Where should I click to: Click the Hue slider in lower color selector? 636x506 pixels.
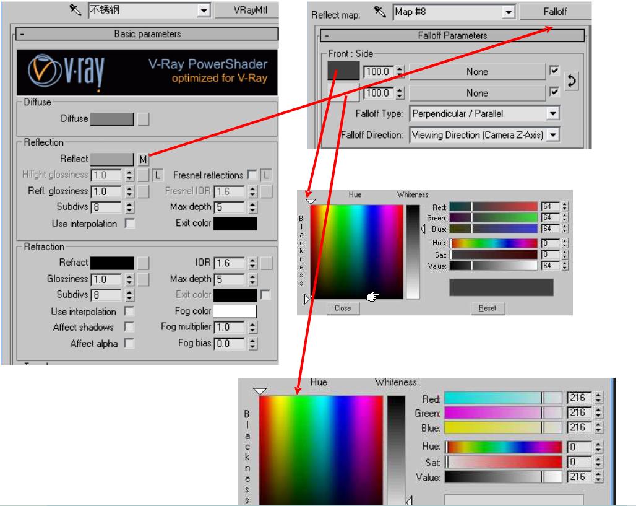[x=504, y=447]
